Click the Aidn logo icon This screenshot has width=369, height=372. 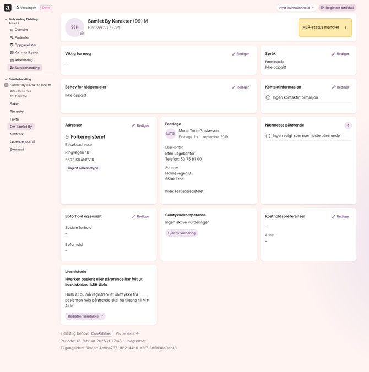pos(8,8)
